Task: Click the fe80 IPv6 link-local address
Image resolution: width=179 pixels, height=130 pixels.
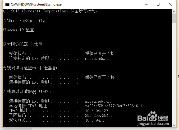Action: click(114, 106)
